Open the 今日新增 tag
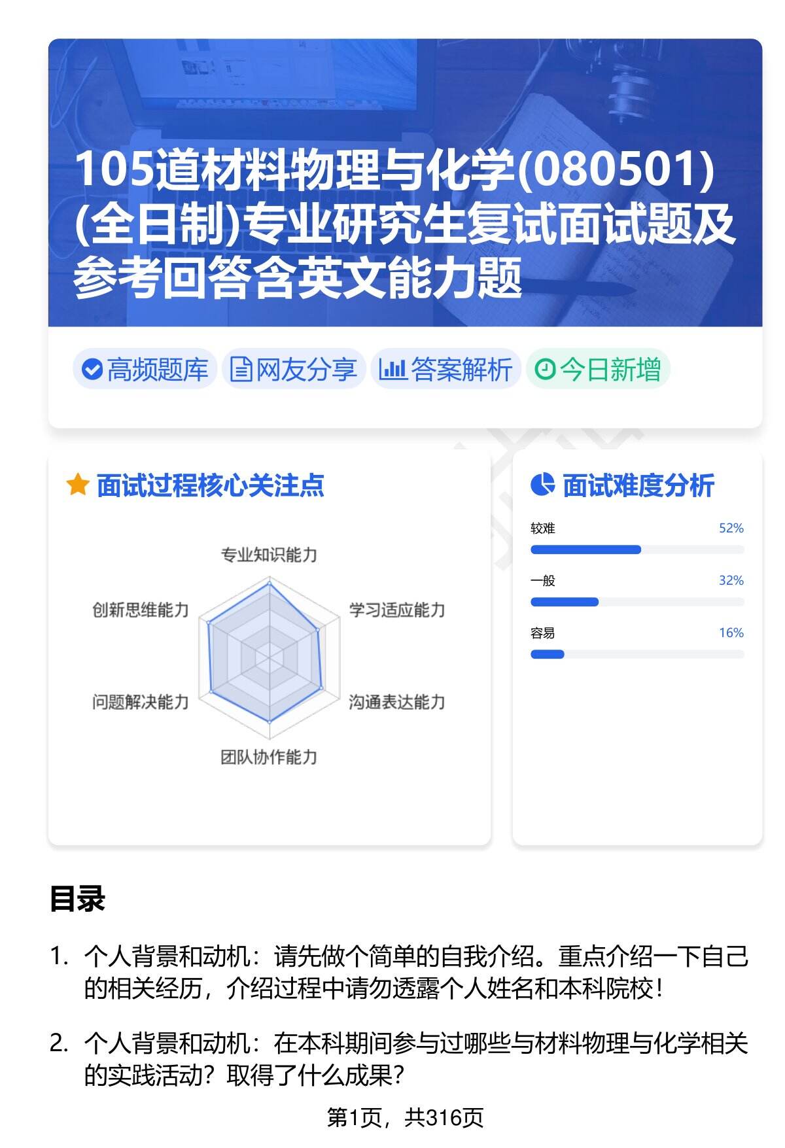Viewport: 785px width, 1148px height. tap(598, 370)
